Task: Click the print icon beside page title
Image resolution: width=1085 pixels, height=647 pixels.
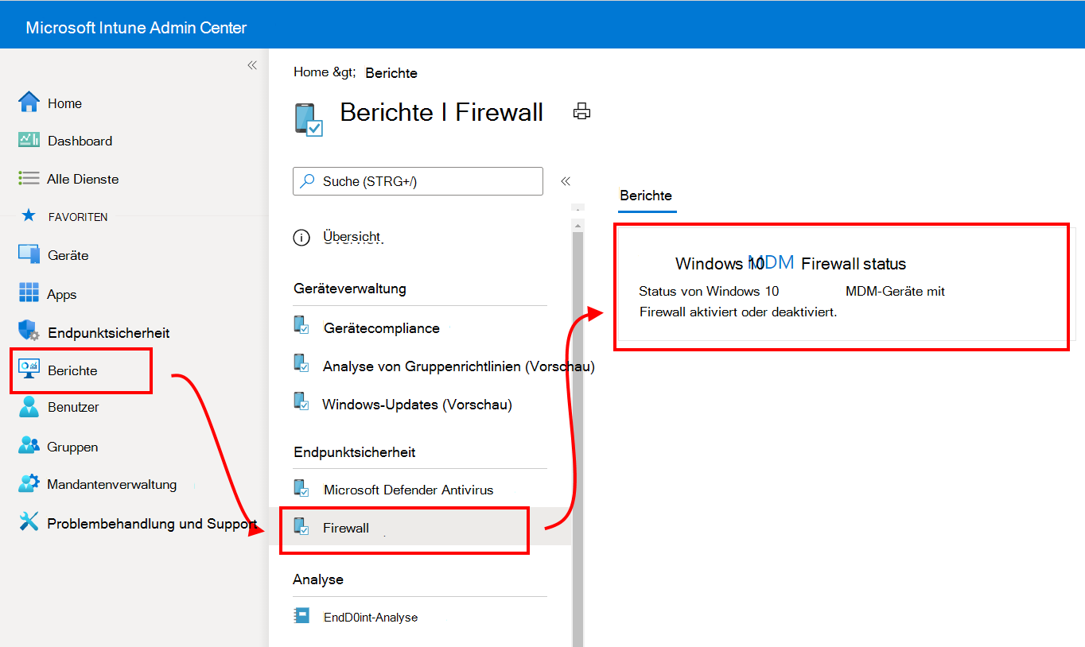Action: pos(581,111)
